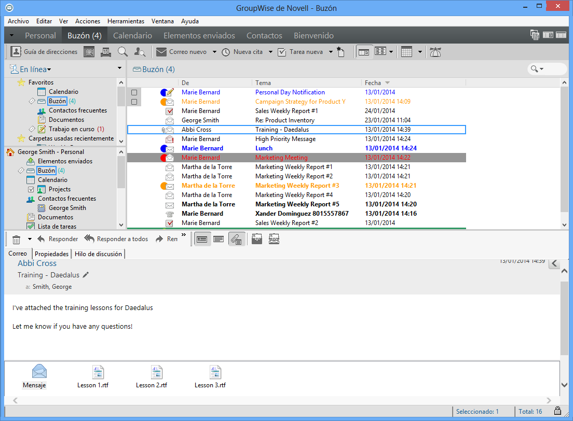The image size is (573, 421).
Task: Click the magnifying glass search toolbar icon
Action: (x=123, y=52)
